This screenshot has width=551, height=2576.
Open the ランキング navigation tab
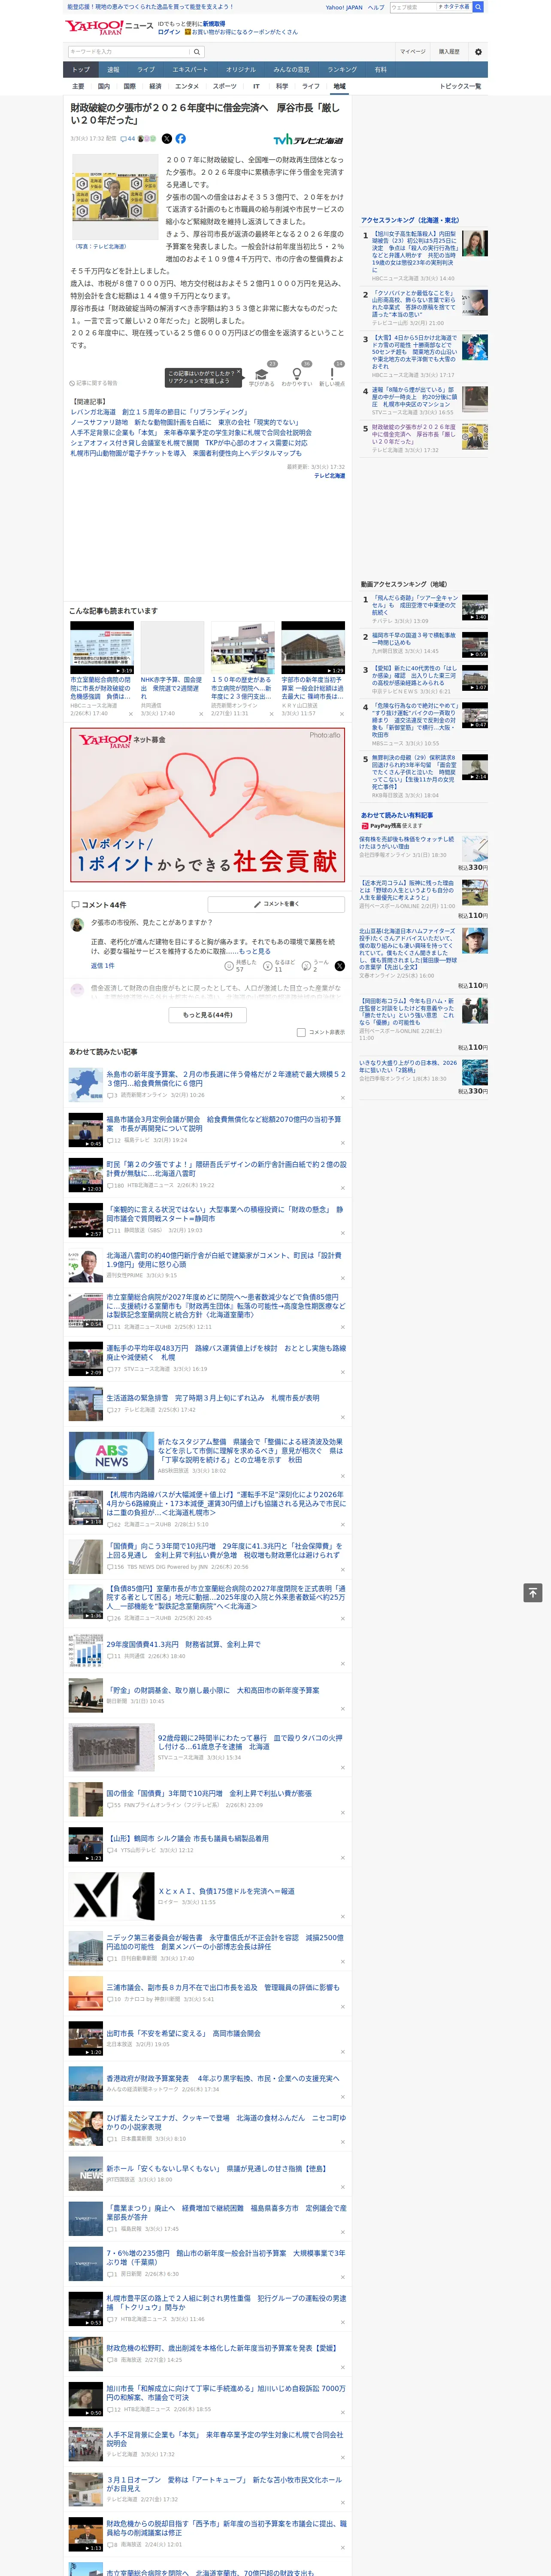point(342,70)
